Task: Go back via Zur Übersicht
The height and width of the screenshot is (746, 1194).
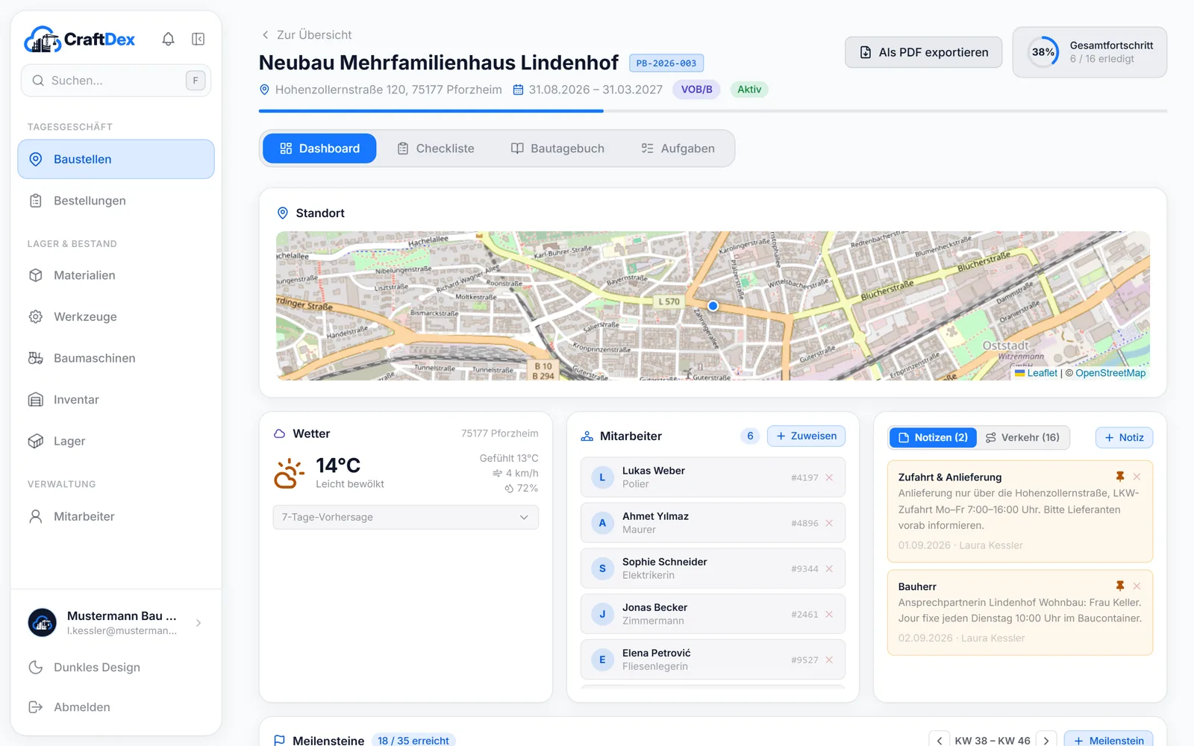Action: 306,35
